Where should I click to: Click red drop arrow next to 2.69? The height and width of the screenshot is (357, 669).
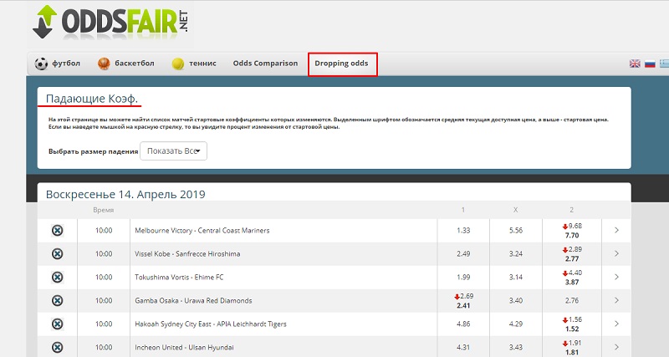[457, 297]
